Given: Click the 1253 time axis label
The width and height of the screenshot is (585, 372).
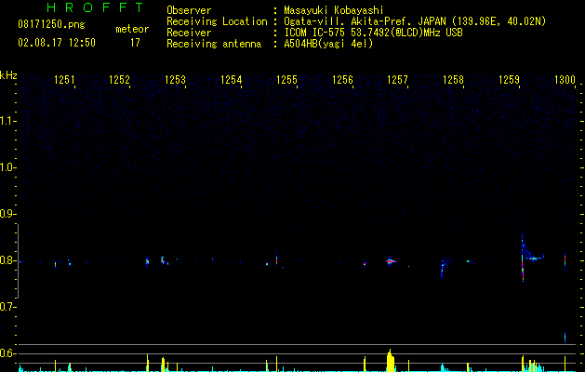Looking at the screenshot, I should tap(175, 80).
